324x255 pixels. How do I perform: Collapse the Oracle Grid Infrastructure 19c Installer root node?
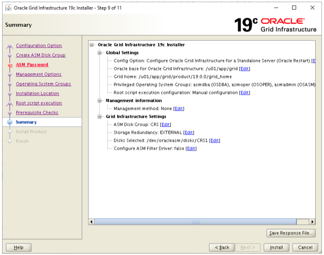(x=92, y=45)
